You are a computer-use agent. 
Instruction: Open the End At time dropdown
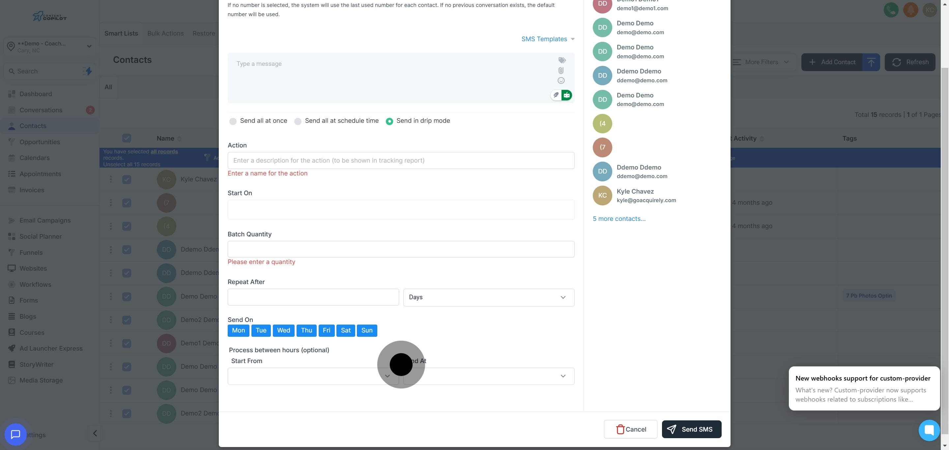[x=488, y=376]
